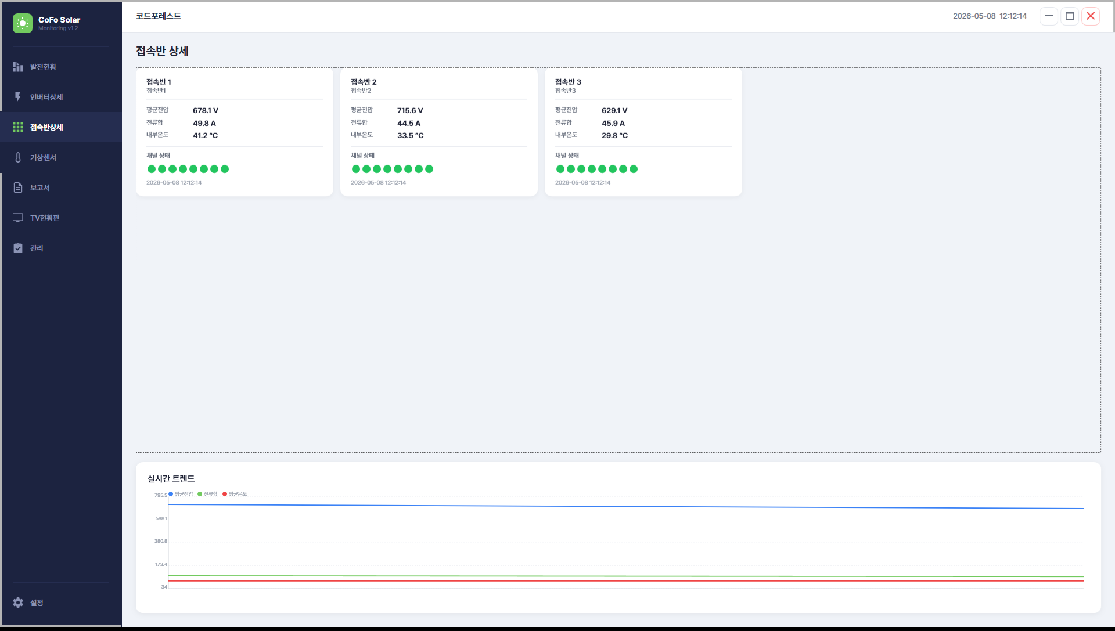The image size is (1115, 631).
Task: Click the 평균전압 label in 접속반 1 card
Action: tap(157, 110)
